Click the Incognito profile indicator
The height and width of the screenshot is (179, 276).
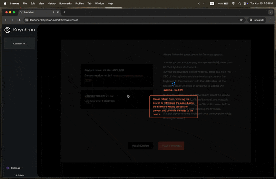tap(257, 20)
